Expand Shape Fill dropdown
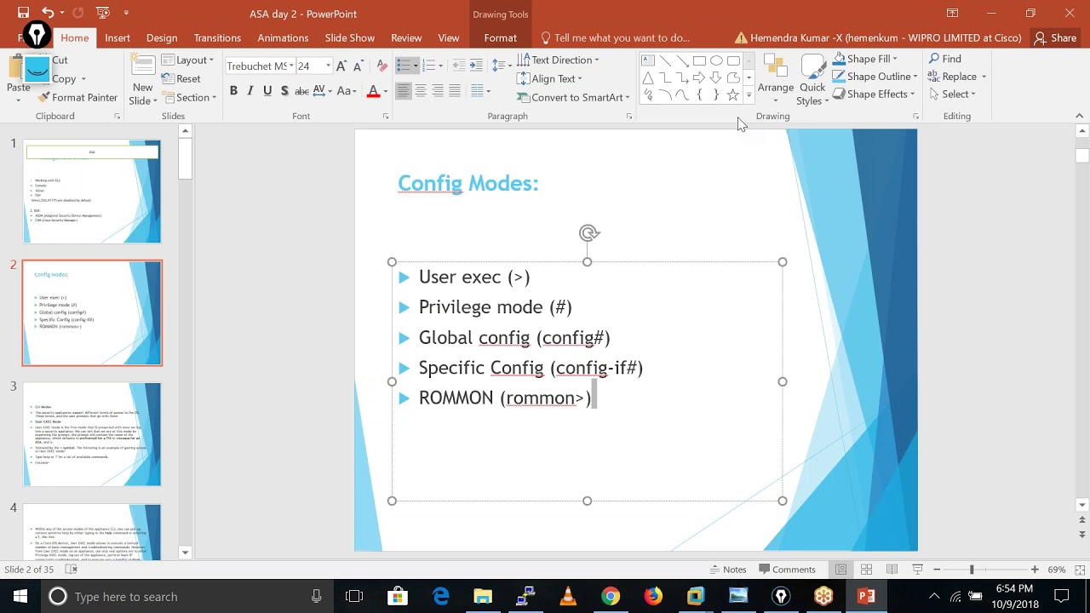This screenshot has width=1090, height=613. 864,59
